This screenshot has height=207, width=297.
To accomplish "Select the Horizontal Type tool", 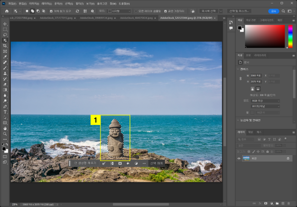I will 5,112.
